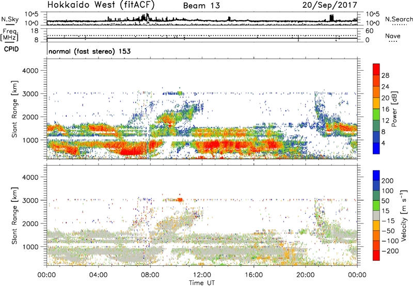The image size is (413, 286).
Task: Click the '-15' velocity colorbar label
Action: pos(388,221)
